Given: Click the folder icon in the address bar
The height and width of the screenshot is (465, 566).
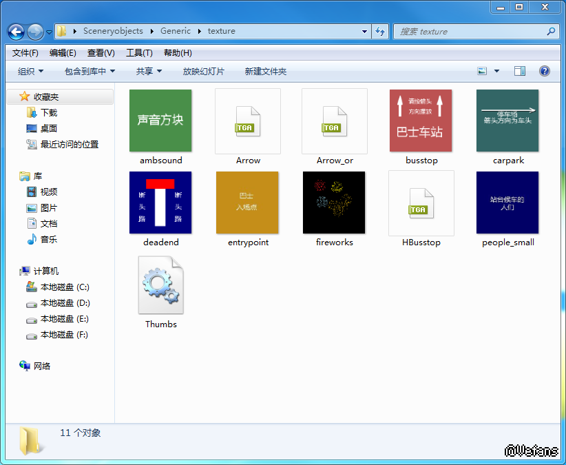Looking at the screenshot, I should [x=62, y=31].
